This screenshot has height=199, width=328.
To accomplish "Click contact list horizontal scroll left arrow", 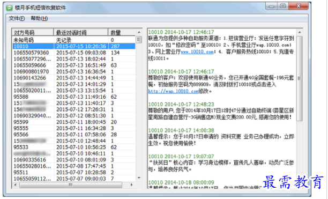I will (x=15, y=185).
